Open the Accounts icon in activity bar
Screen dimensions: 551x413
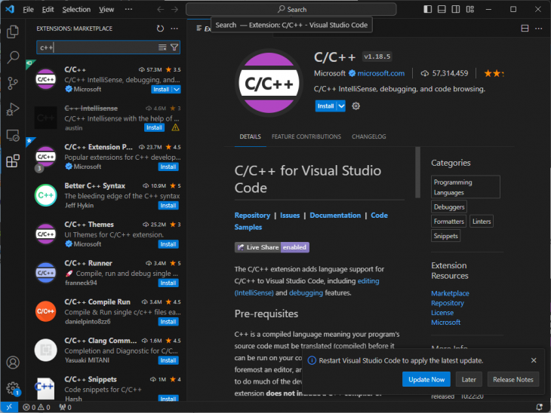click(13, 363)
